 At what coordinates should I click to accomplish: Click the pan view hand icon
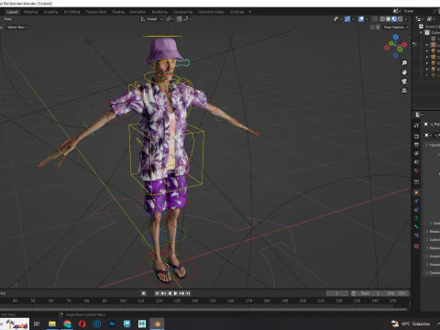click(x=404, y=72)
